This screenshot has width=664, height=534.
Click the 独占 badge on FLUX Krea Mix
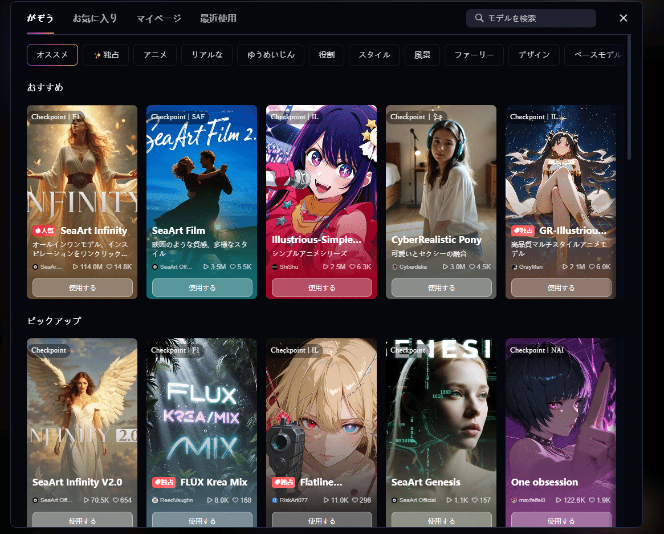tap(164, 482)
